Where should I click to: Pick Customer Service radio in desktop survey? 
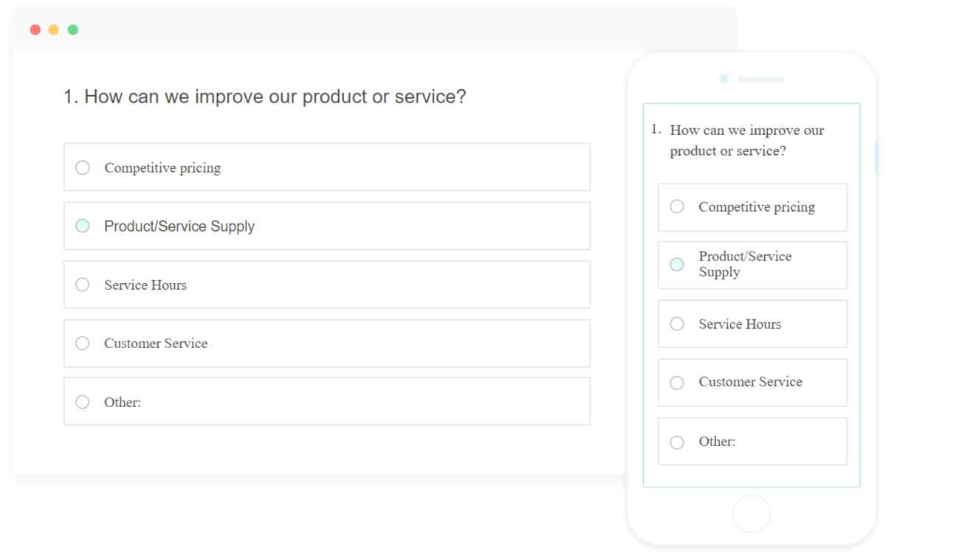83,343
